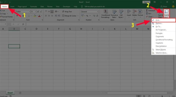The height and width of the screenshot is (97, 176).
Task: Switch to the Formulas tab
Action: [x=34, y=7]
